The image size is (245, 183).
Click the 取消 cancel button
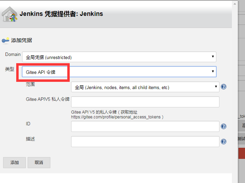pos(39,163)
